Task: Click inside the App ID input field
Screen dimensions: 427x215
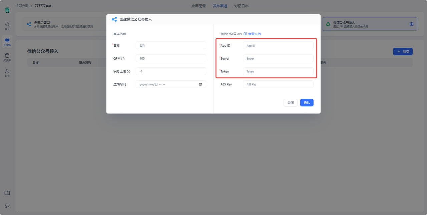Action: point(278,45)
